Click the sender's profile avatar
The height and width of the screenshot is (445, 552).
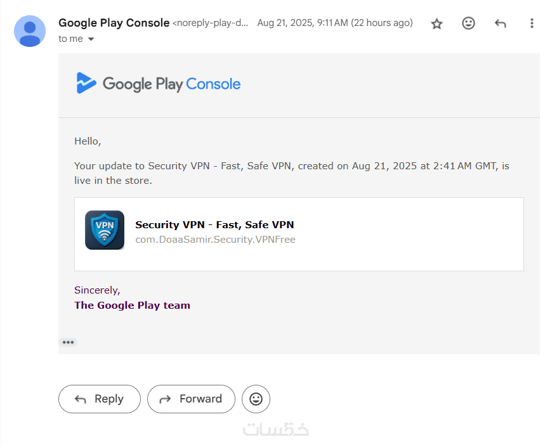(30, 31)
